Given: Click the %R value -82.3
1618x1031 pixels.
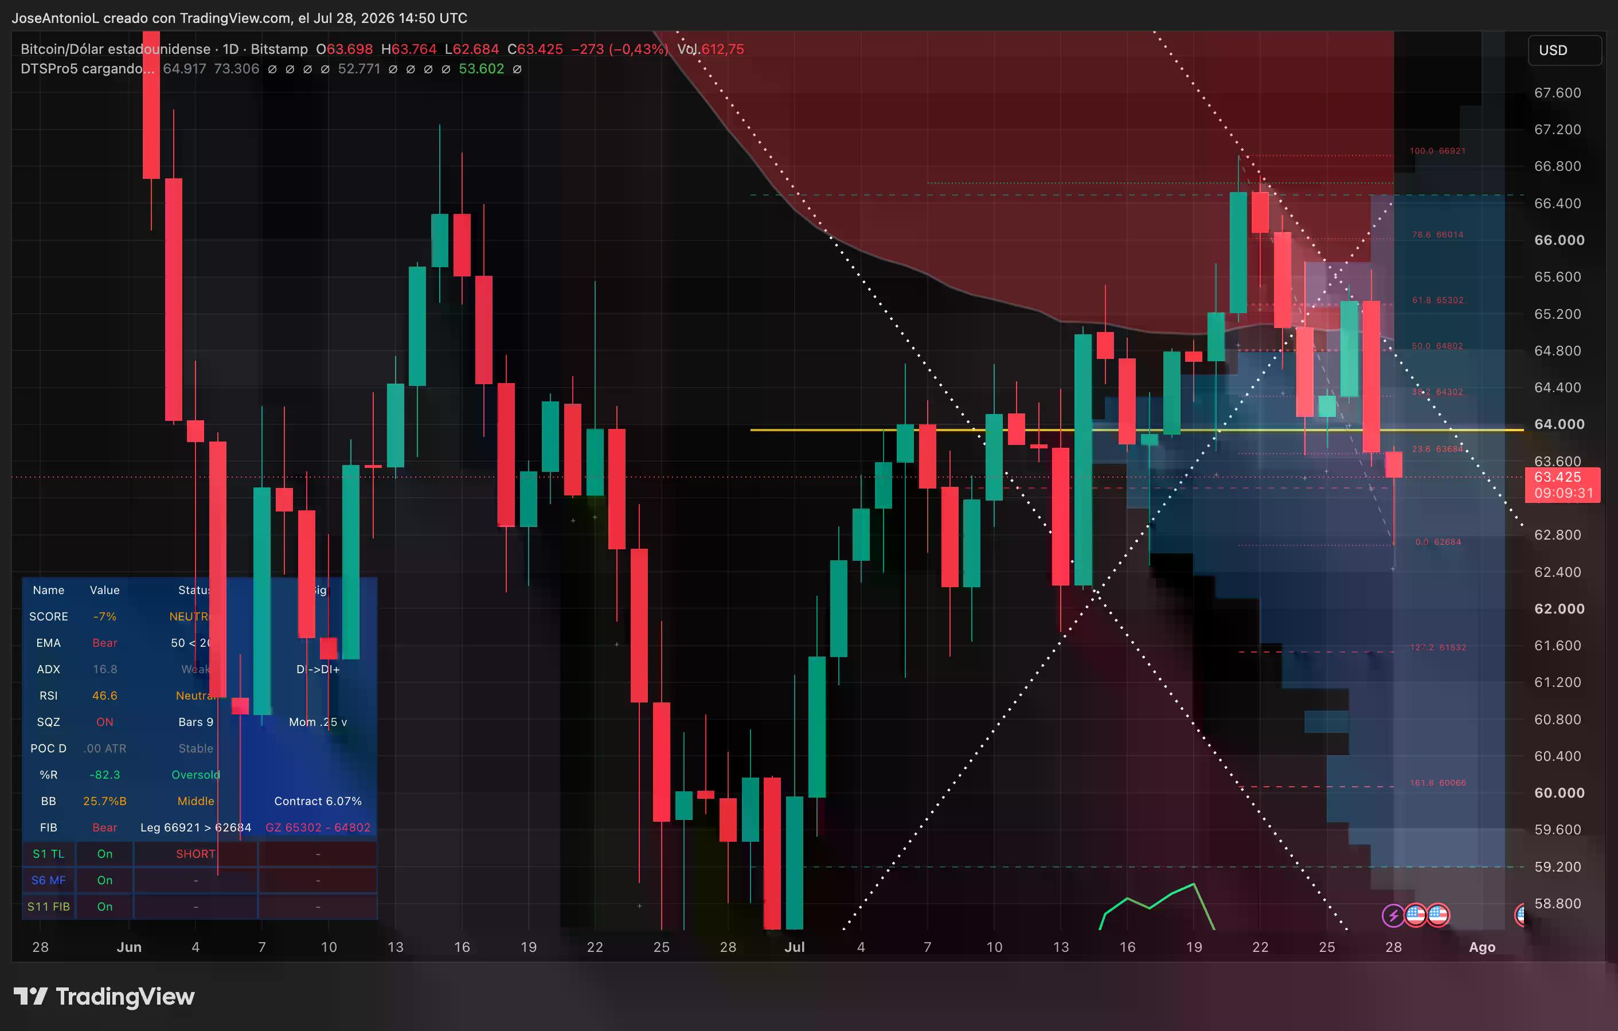Looking at the screenshot, I should (x=105, y=774).
